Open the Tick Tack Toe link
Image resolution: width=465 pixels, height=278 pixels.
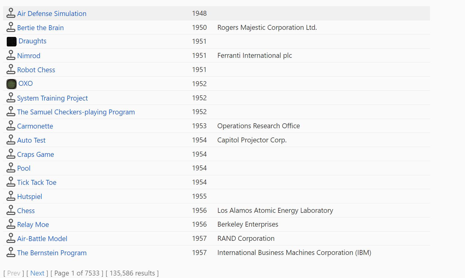37,182
